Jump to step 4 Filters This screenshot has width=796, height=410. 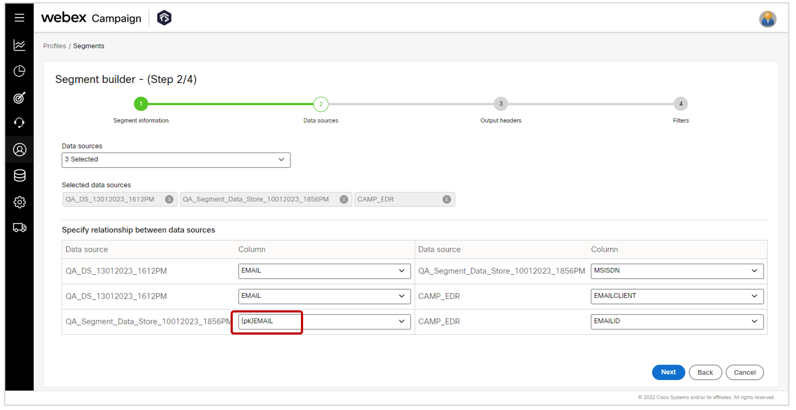[680, 104]
